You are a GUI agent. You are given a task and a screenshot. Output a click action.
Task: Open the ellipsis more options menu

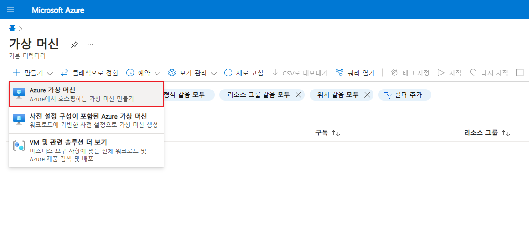coord(90,45)
